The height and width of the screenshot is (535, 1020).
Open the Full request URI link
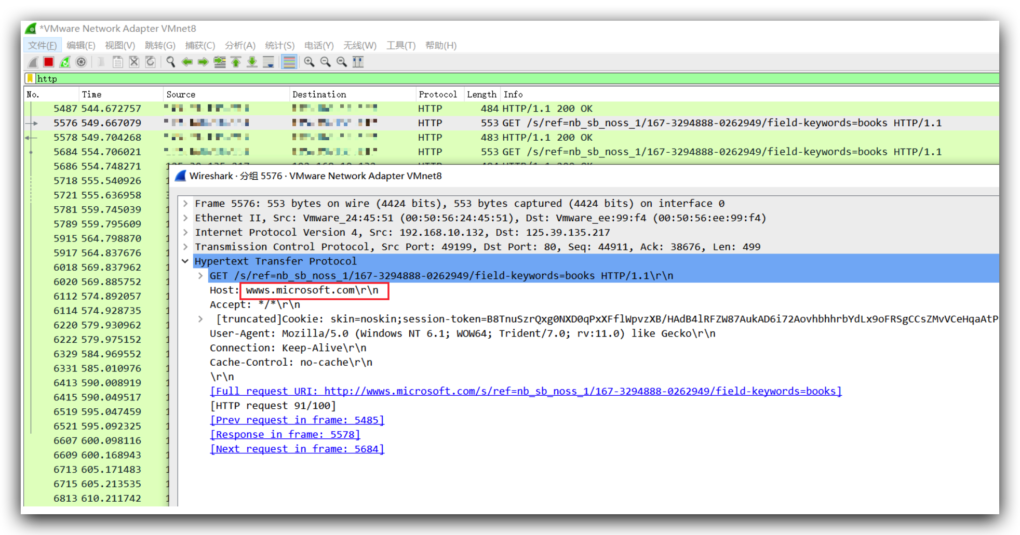point(526,391)
